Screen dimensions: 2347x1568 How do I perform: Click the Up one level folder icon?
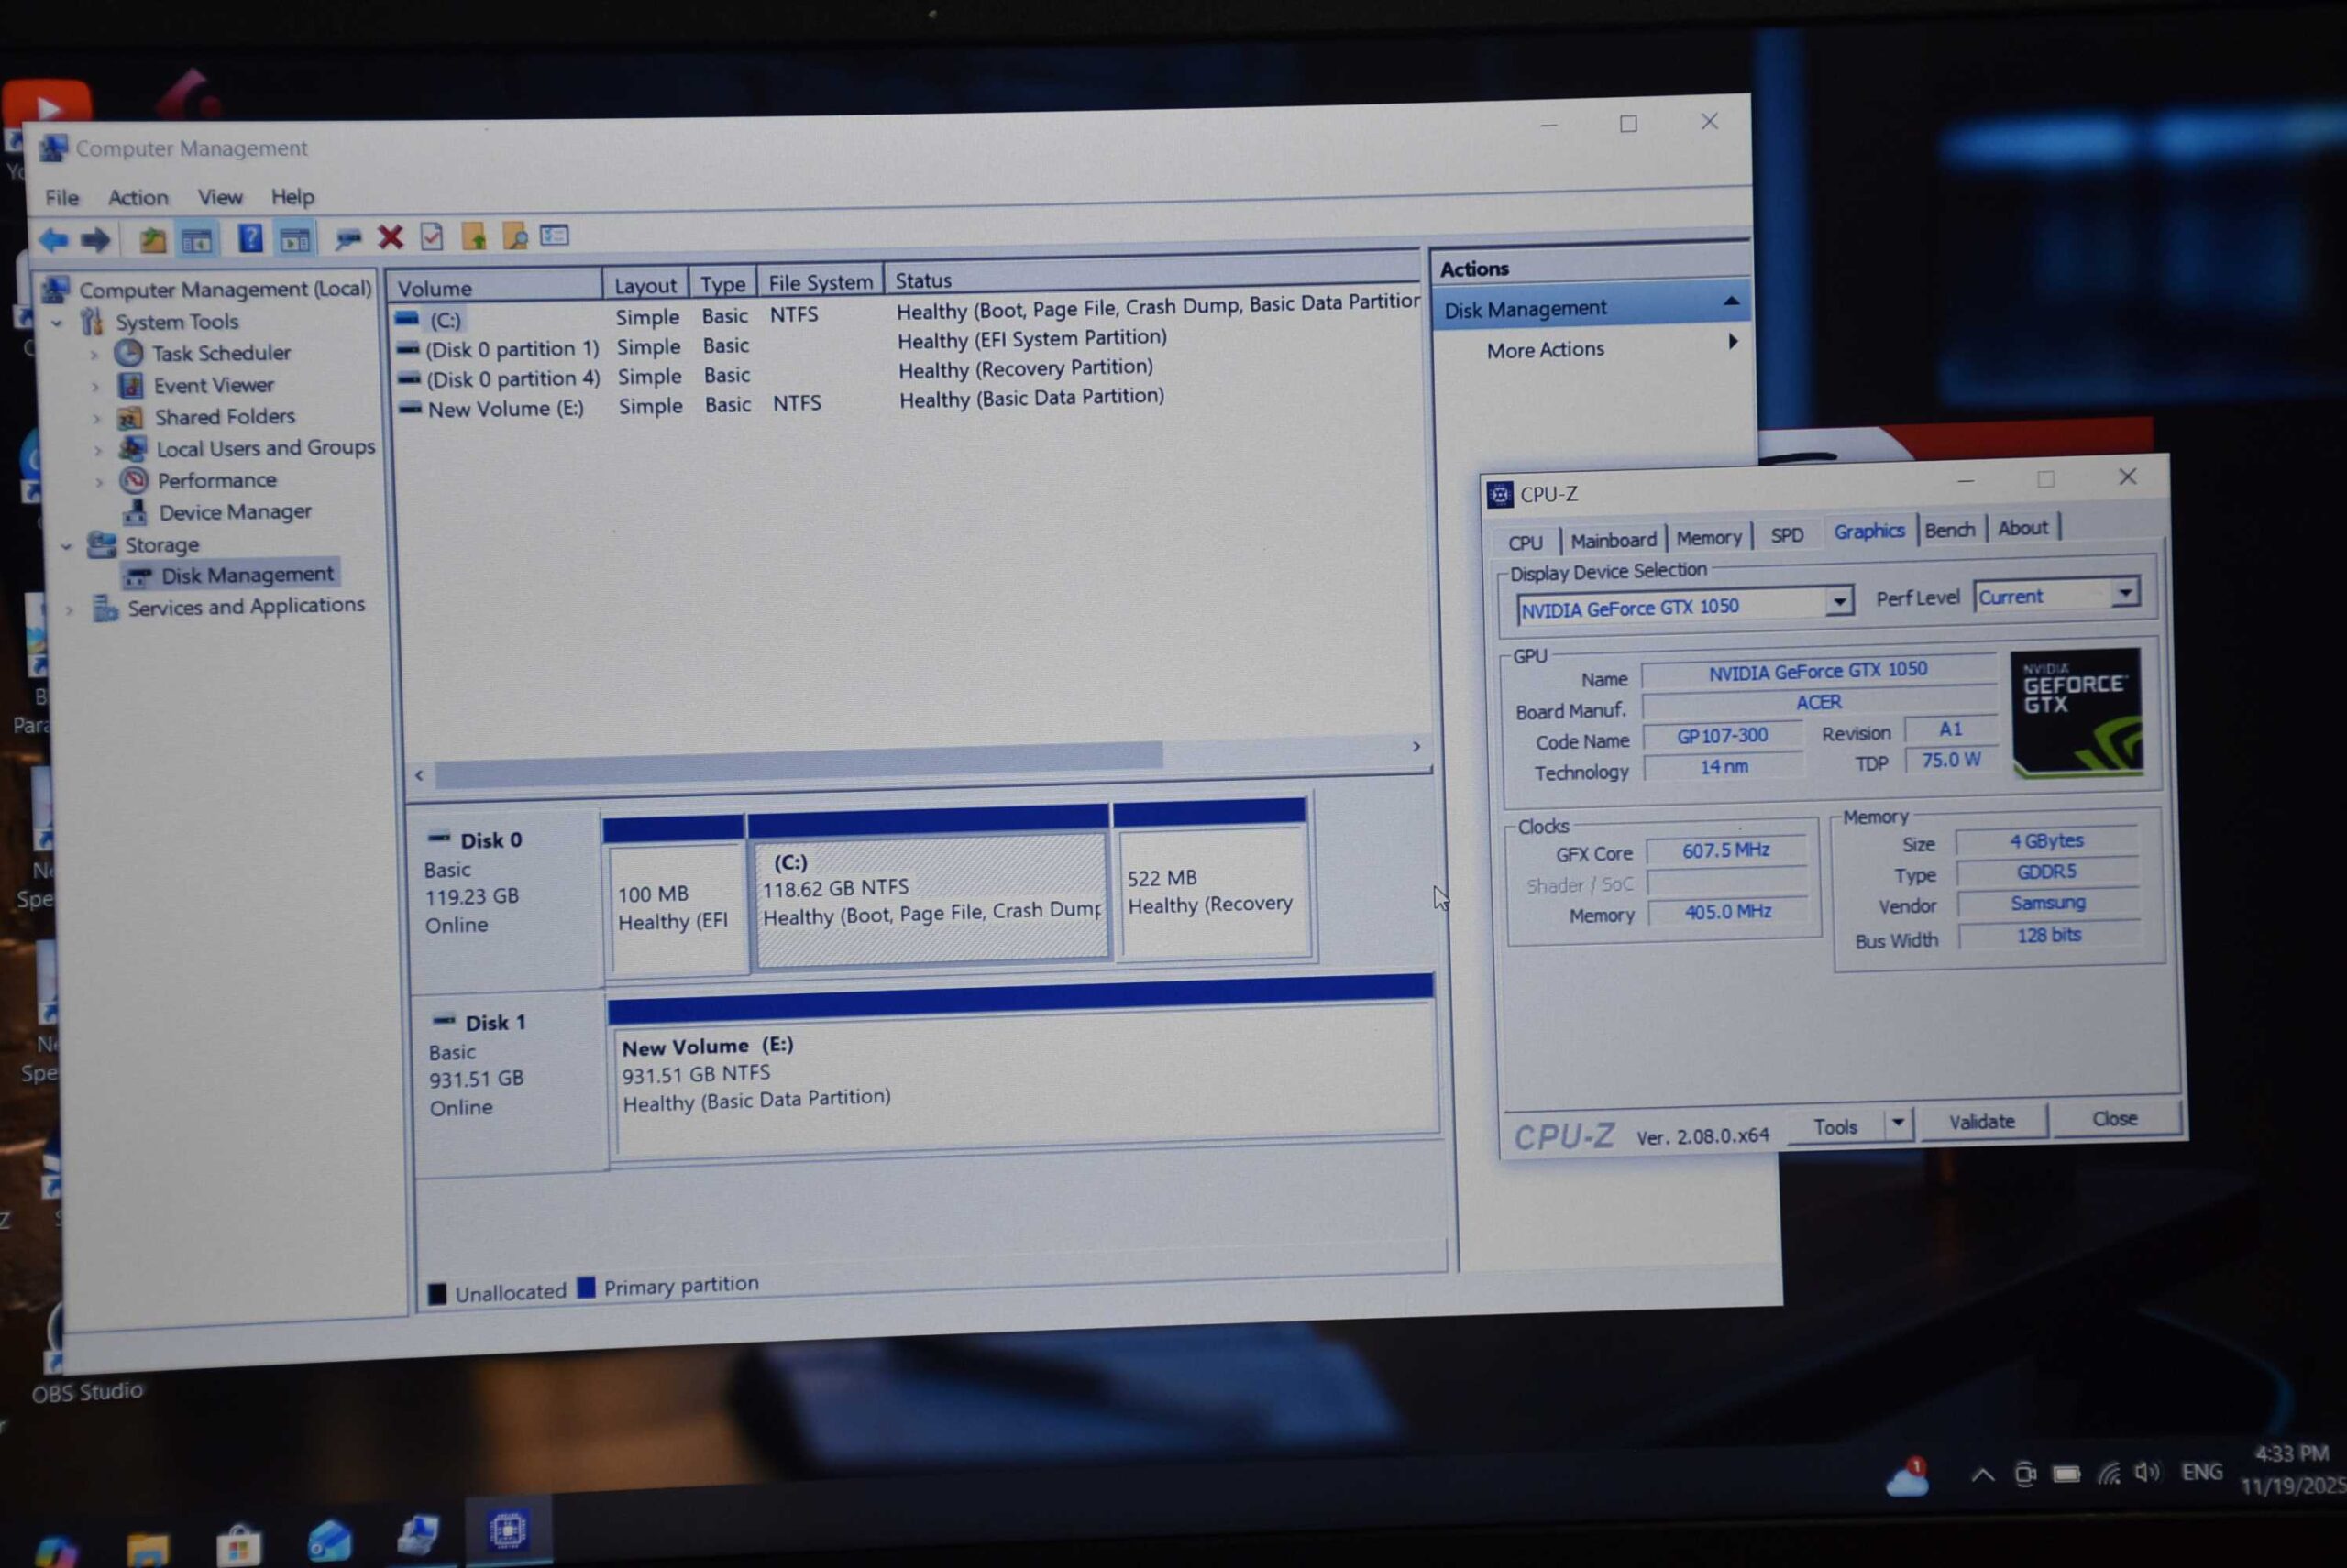tap(152, 240)
